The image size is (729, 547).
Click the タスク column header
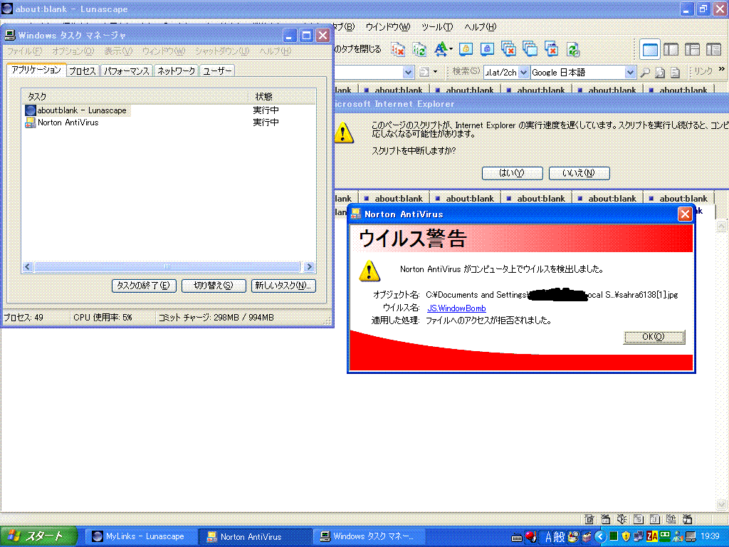(x=135, y=96)
